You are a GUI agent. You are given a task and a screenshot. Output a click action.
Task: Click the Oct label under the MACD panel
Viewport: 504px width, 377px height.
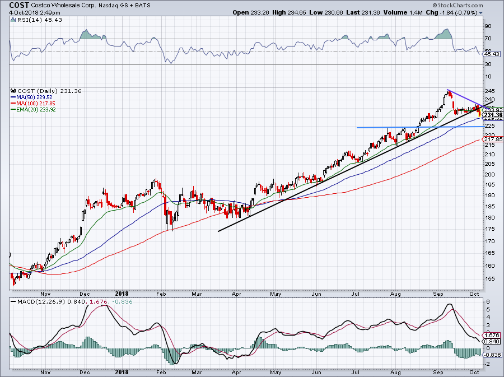tap(474, 373)
